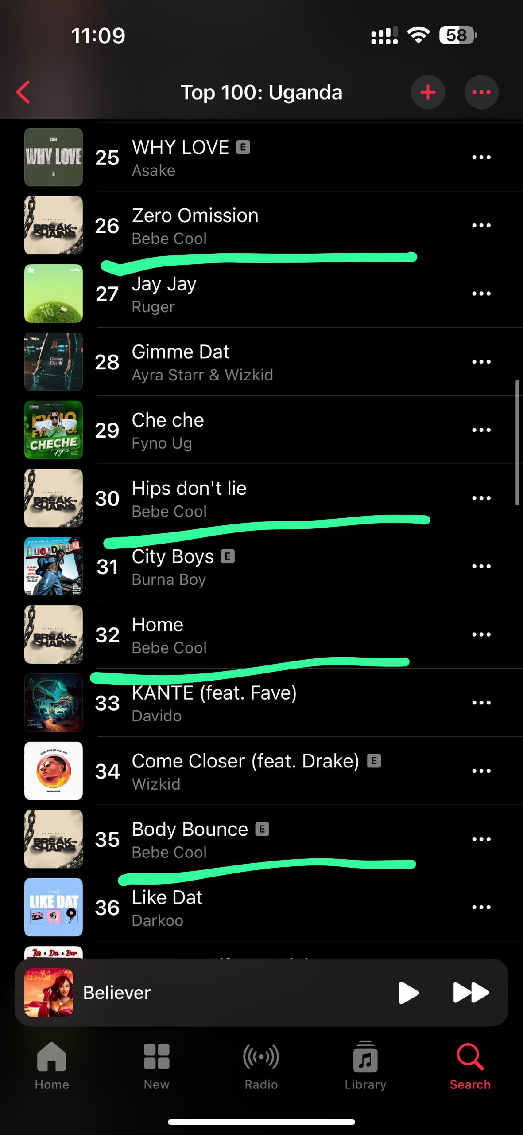Open options for KANTE (feat. Fave)
Viewport: 523px width, 1135px height.
coord(481,703)
